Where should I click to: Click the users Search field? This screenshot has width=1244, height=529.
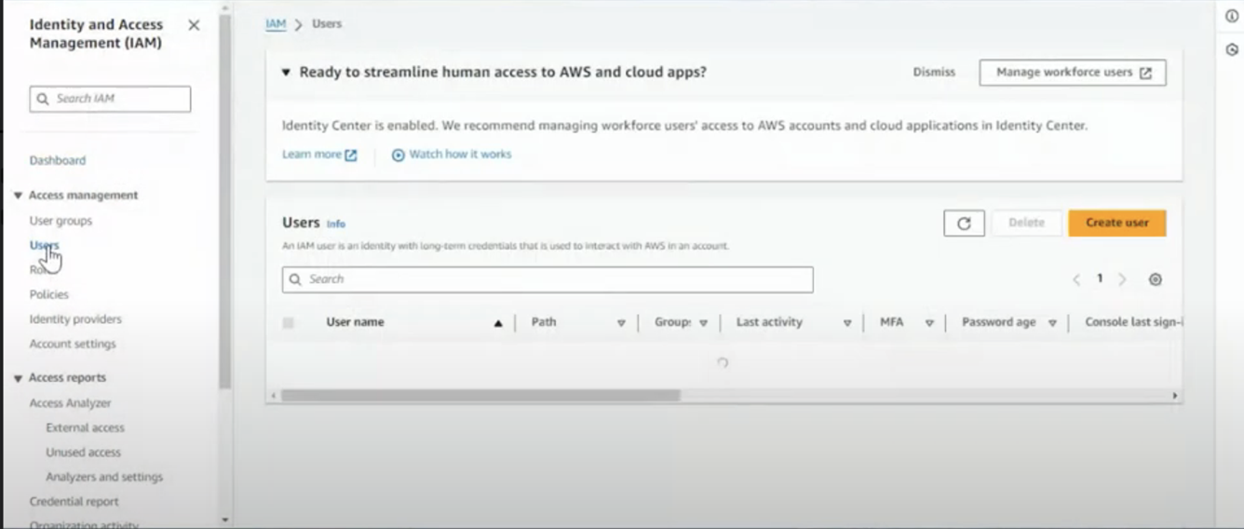pos(548,279)
